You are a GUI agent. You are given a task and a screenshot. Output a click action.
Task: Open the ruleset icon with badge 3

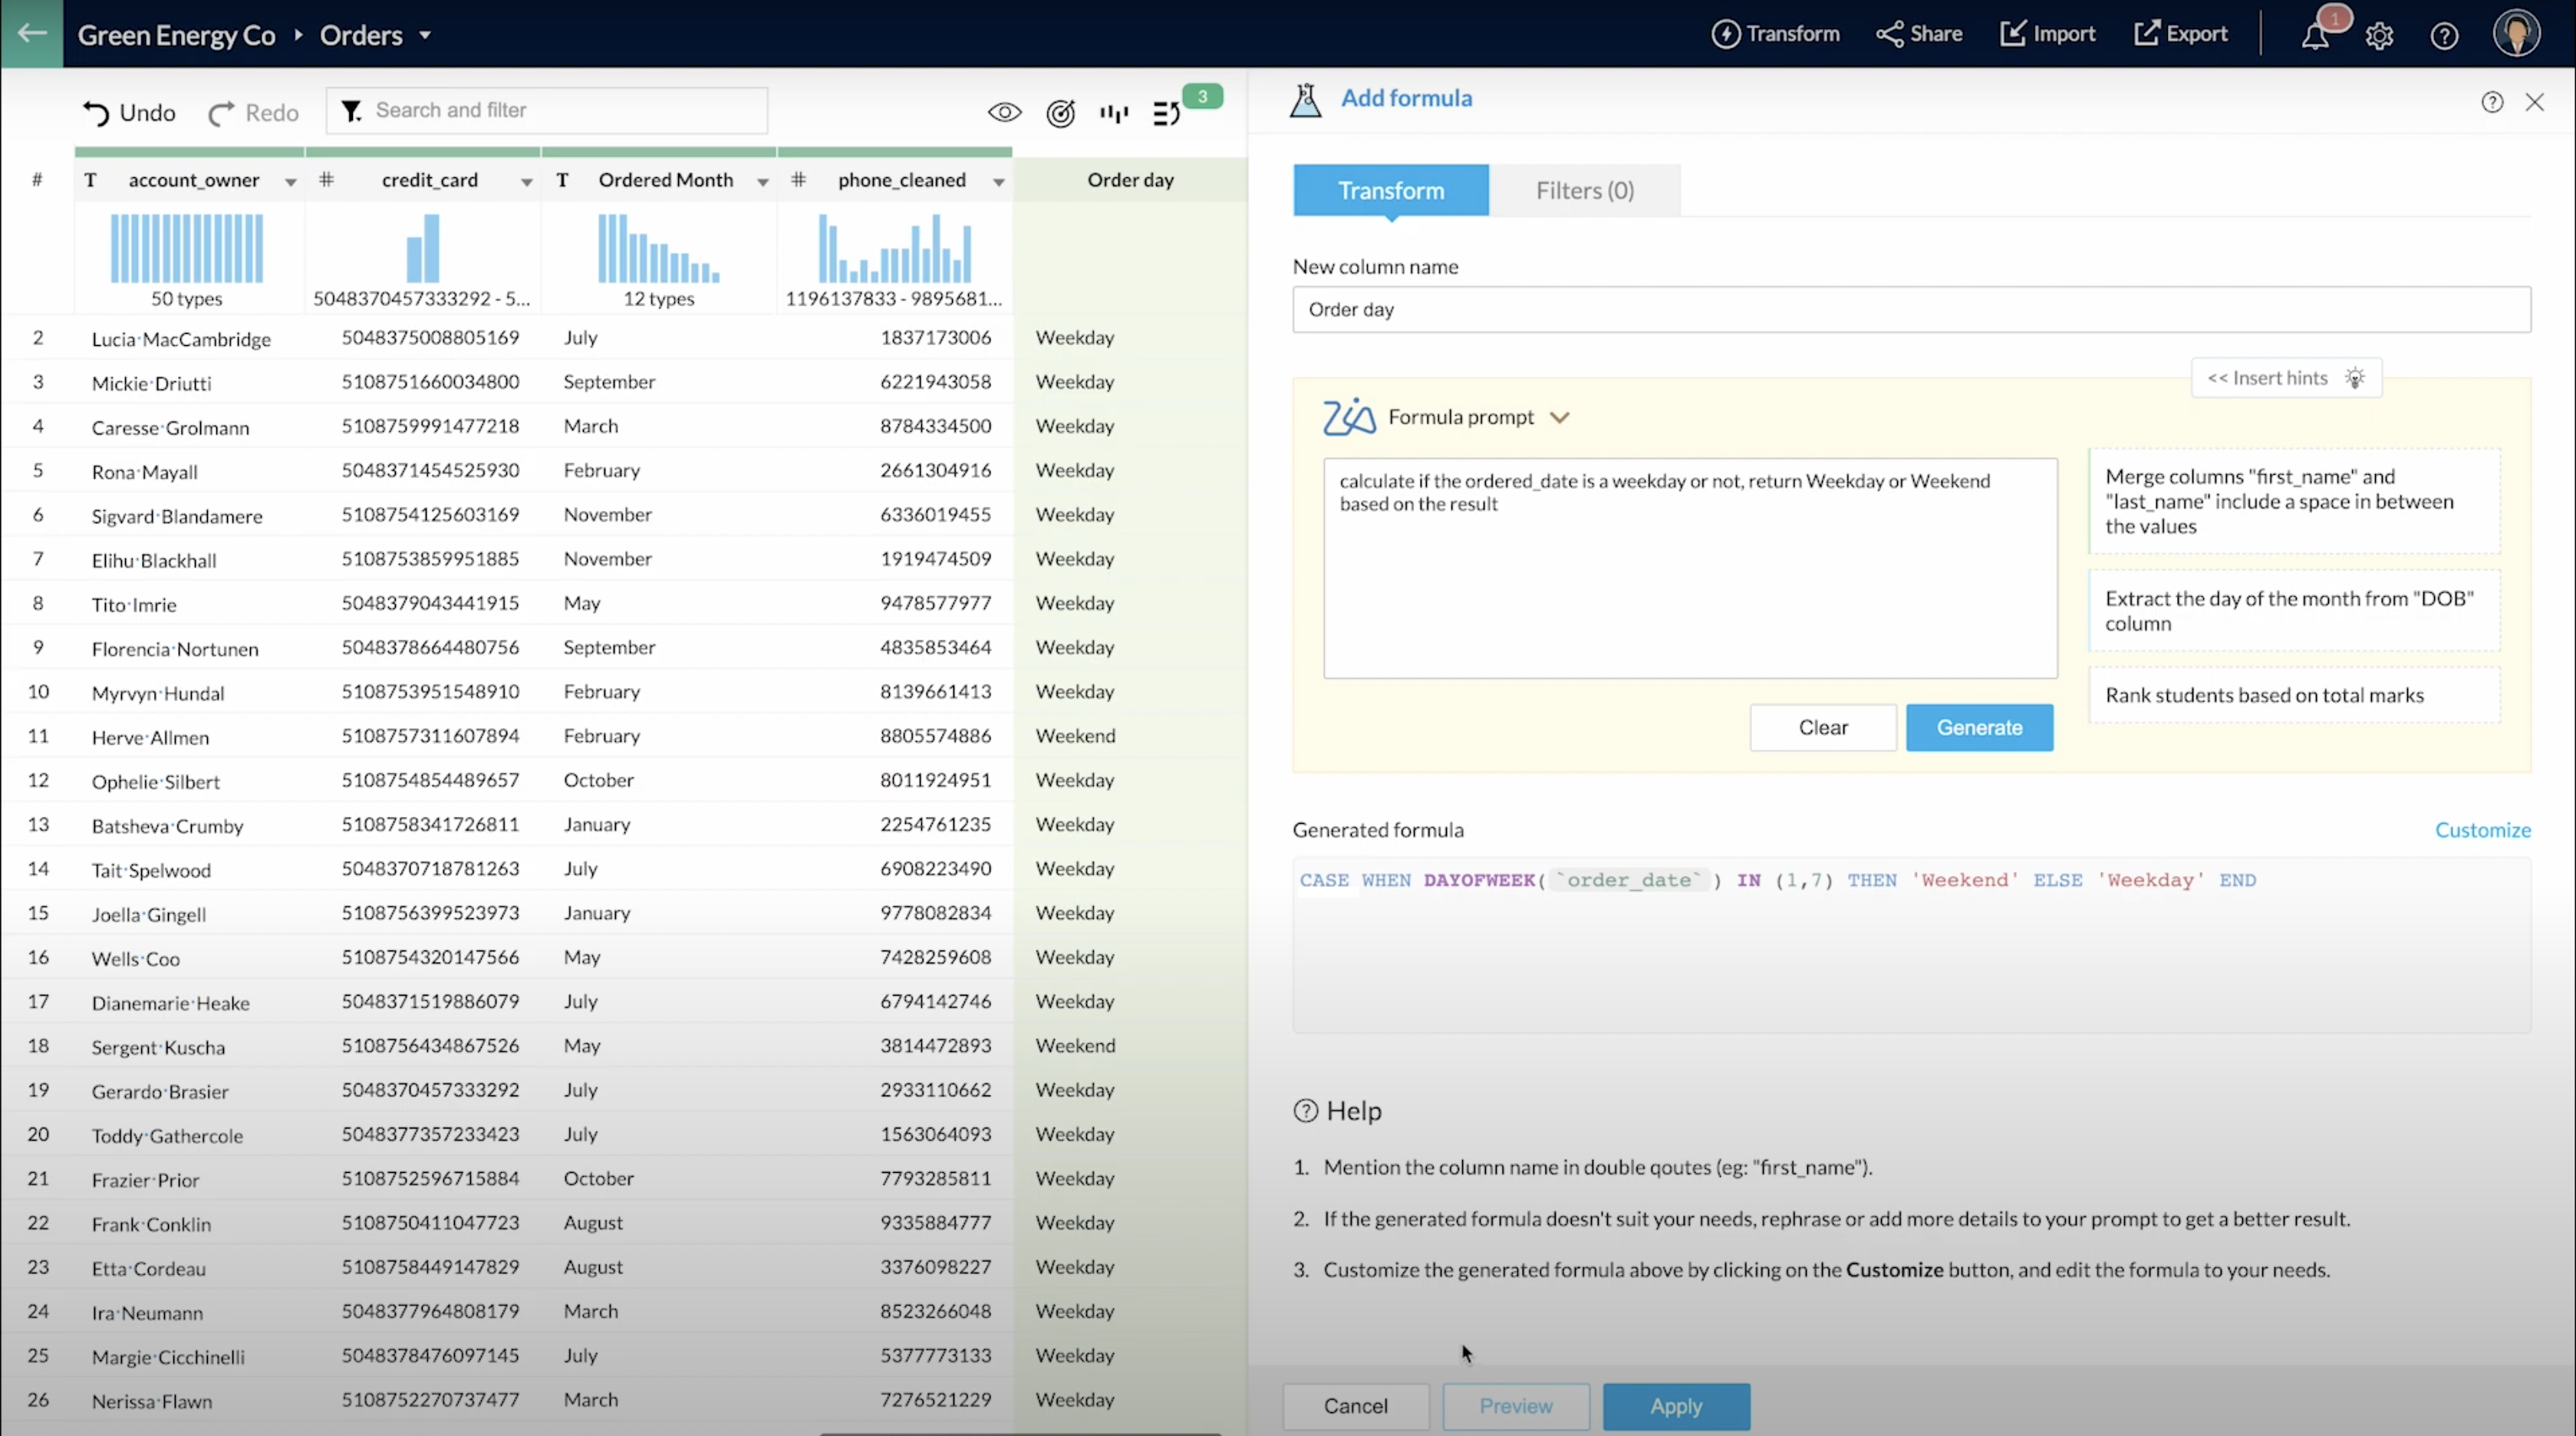(1167, 113)
